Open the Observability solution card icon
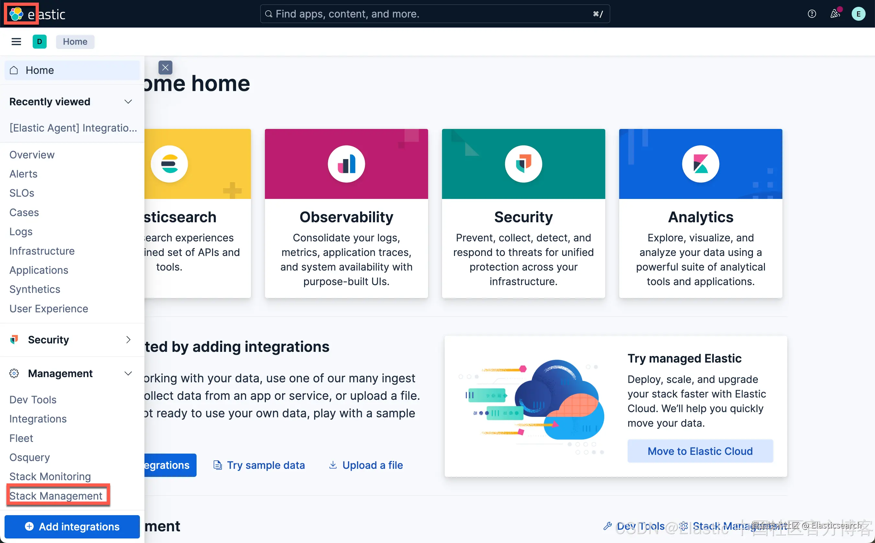The width and height of the screenshot is (875, 543). (x=346, y=164)
